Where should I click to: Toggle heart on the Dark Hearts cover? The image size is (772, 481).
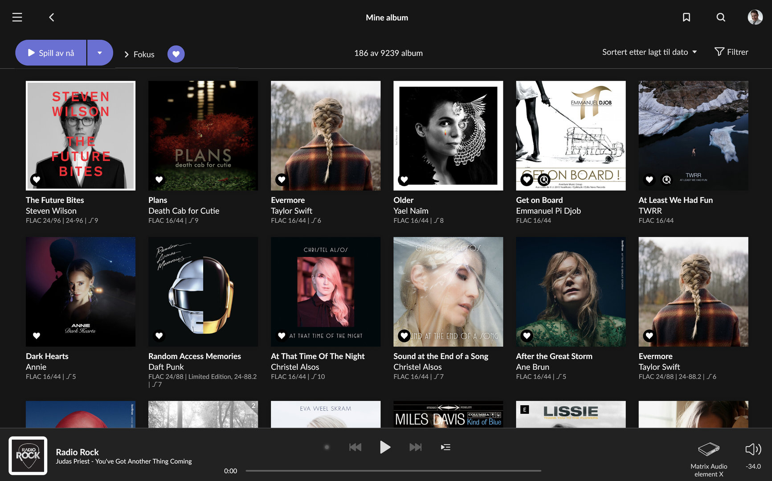coord(37,335)
